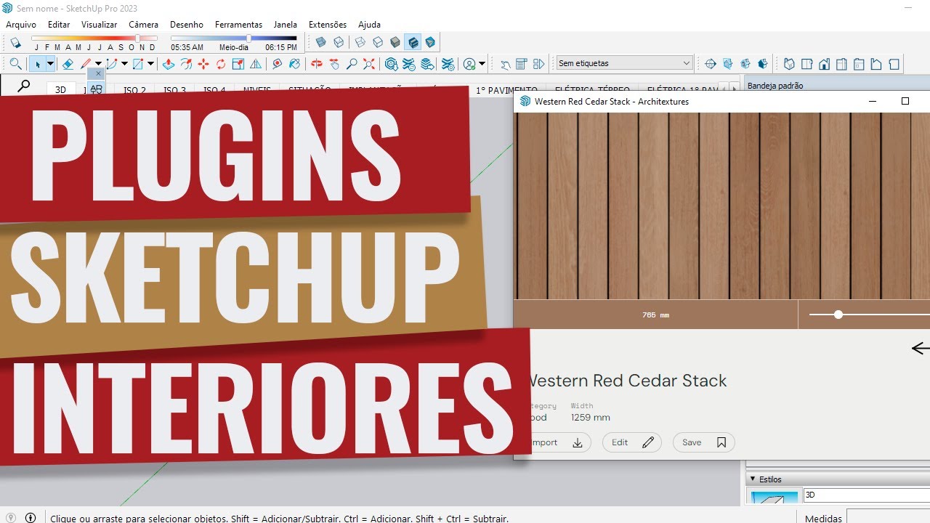Open the Extensões menu
The width and height of the screenshot is (930, 523).
click(328, 25)
